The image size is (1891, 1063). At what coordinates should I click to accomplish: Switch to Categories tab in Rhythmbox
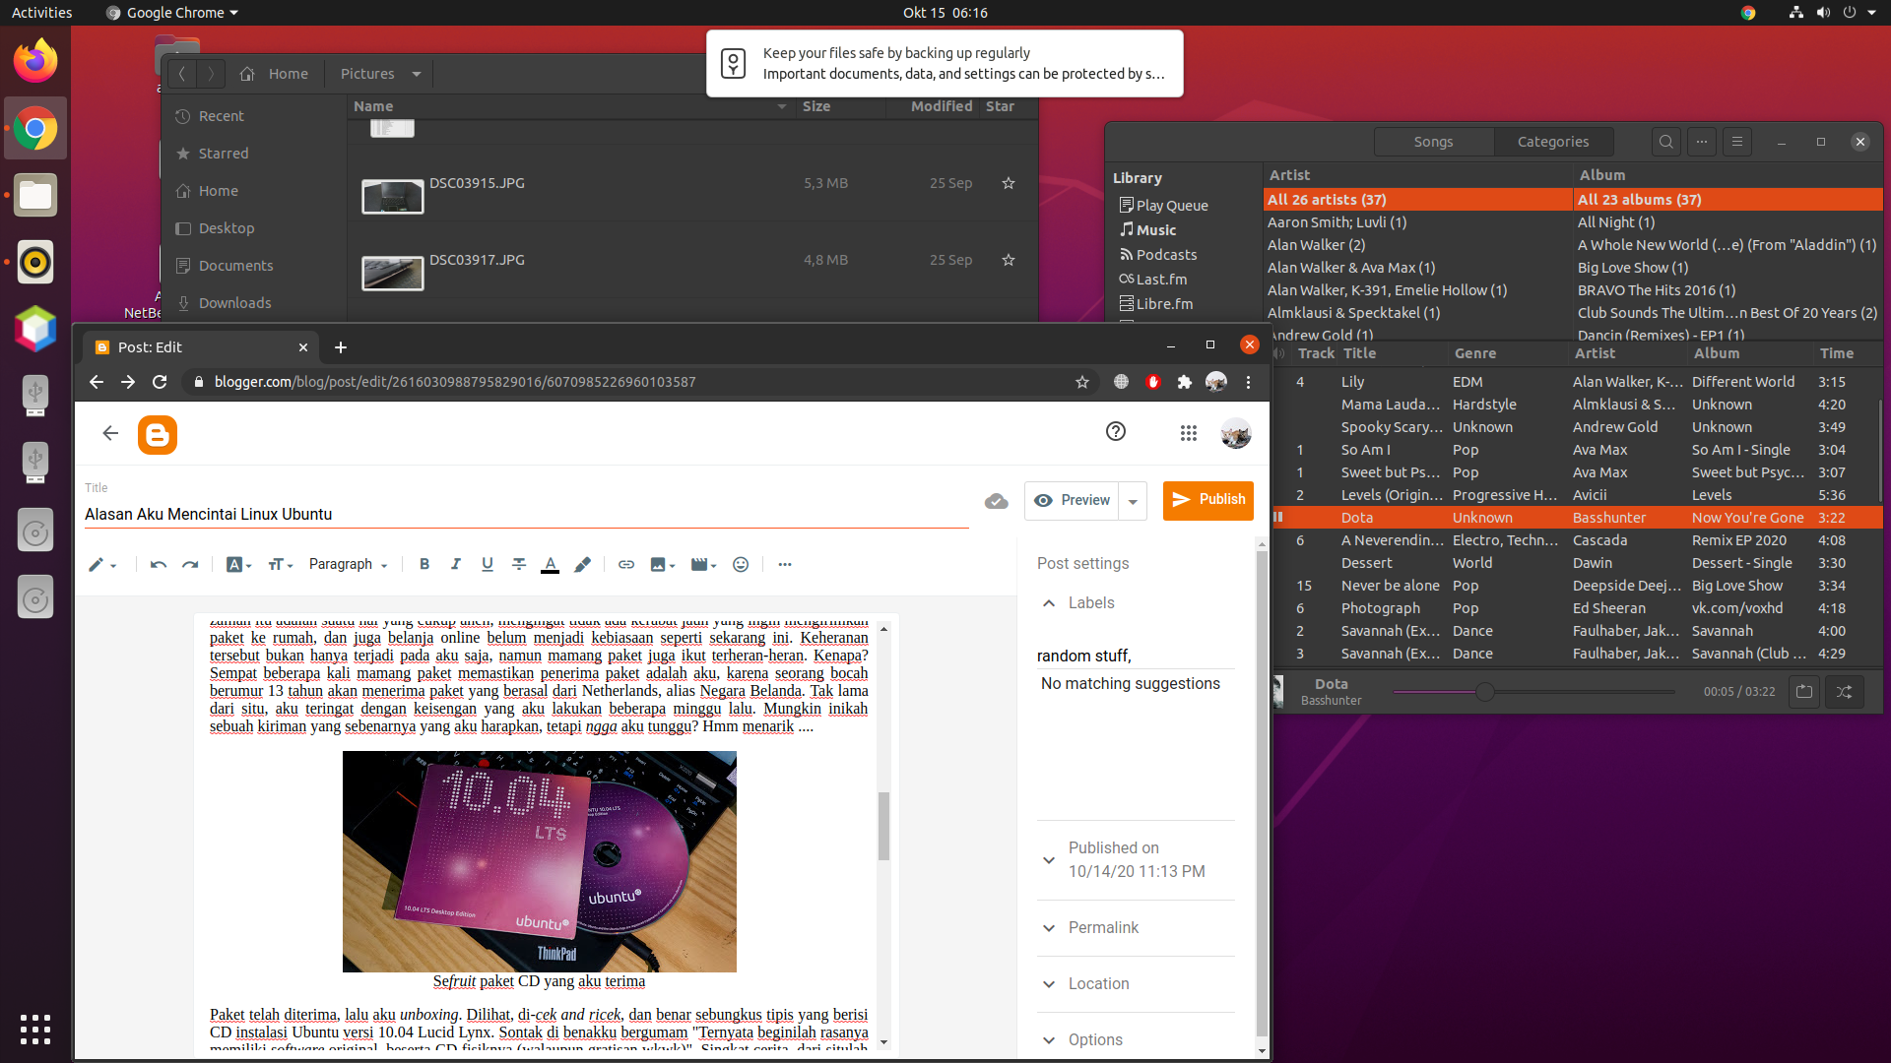1552,142
